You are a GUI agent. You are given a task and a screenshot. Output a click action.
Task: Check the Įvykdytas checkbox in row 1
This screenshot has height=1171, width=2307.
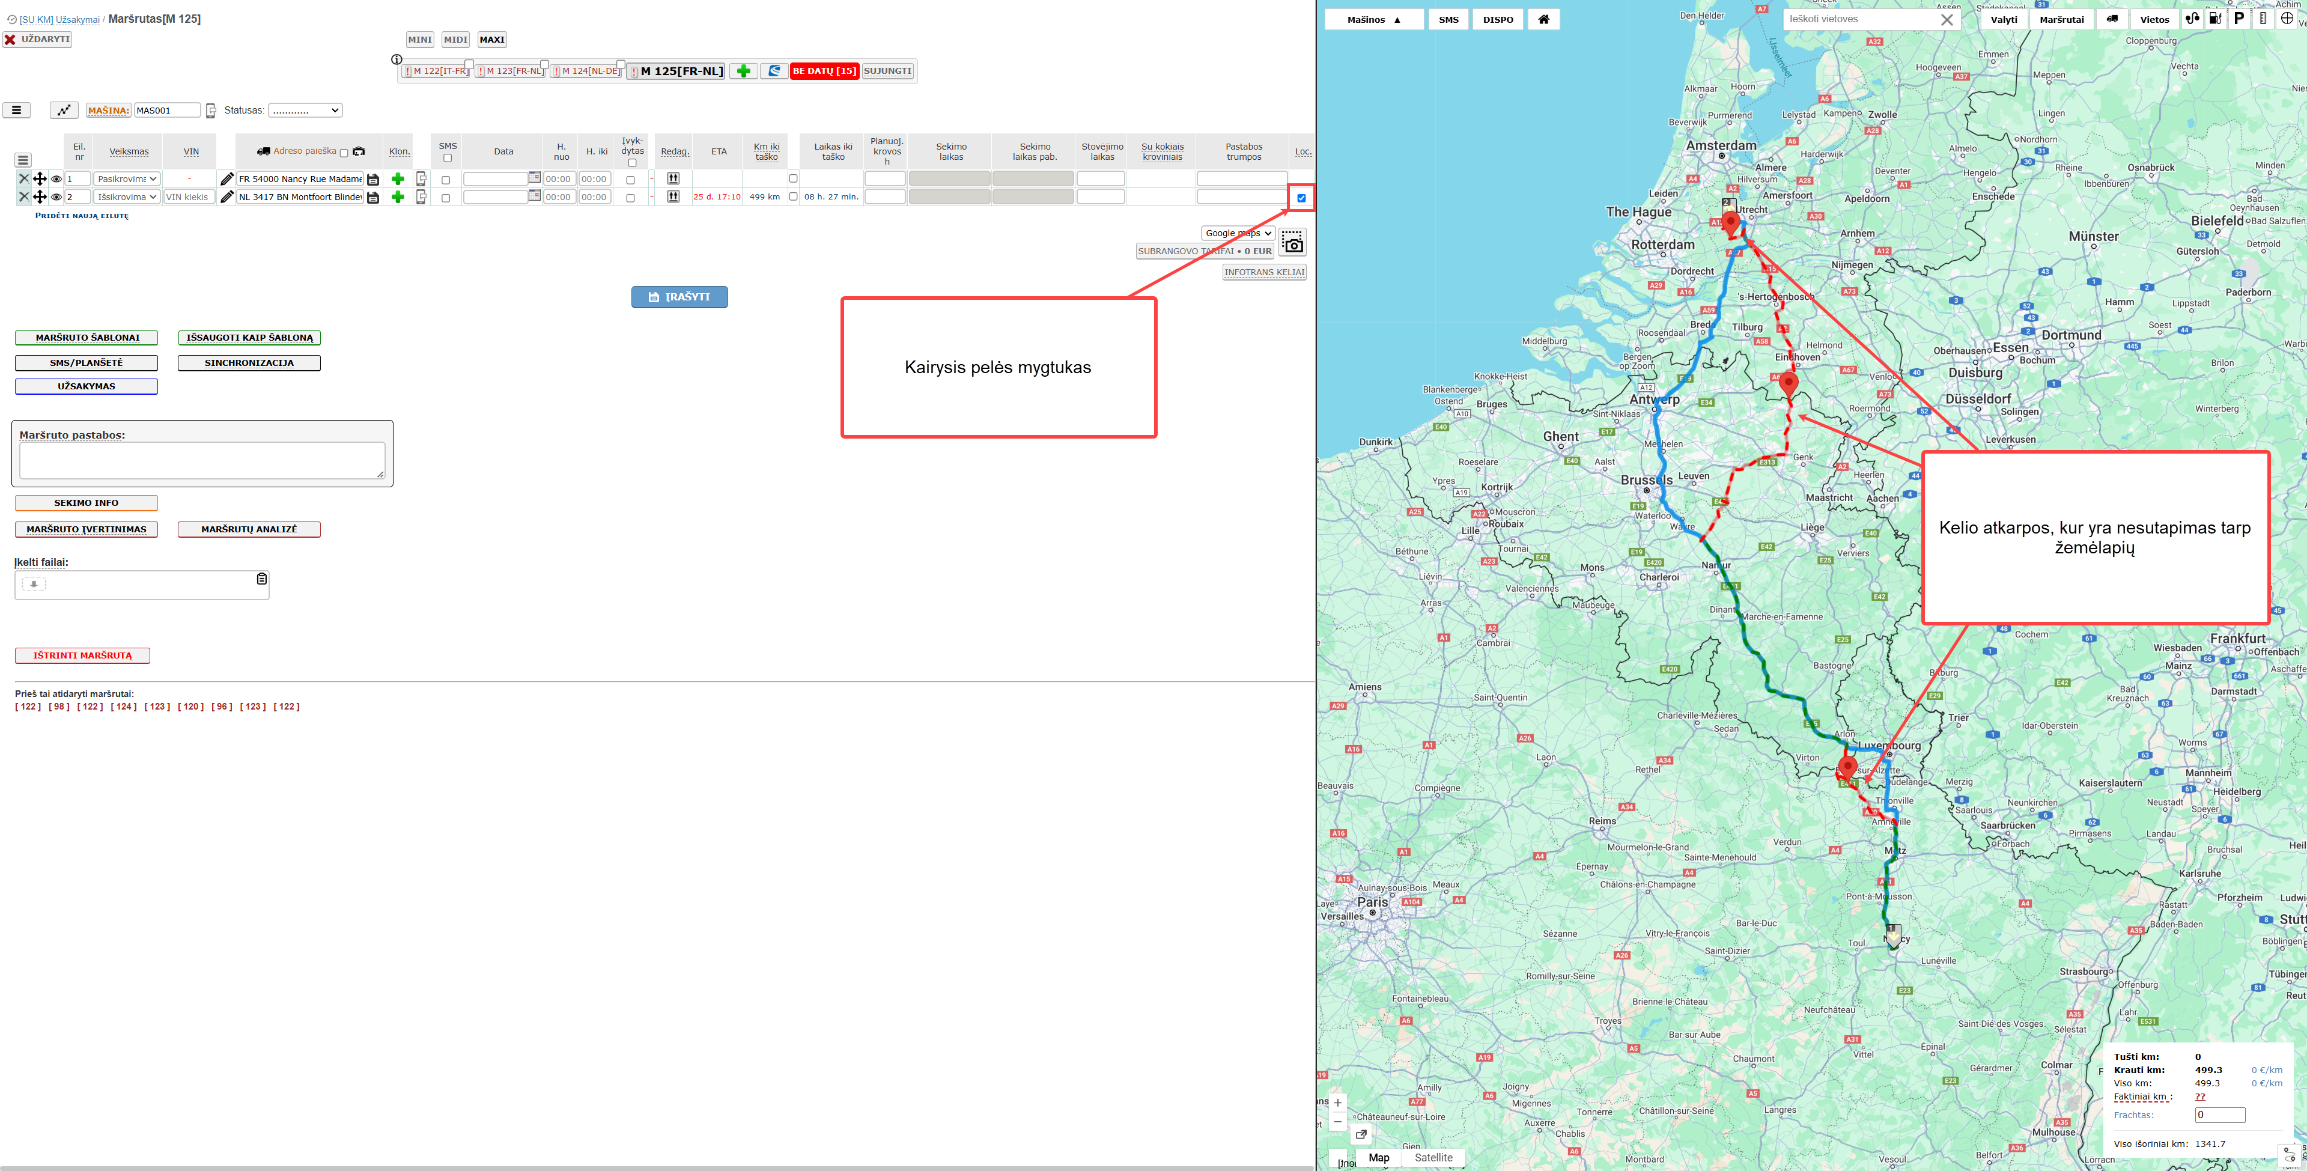tap(630, 180)
